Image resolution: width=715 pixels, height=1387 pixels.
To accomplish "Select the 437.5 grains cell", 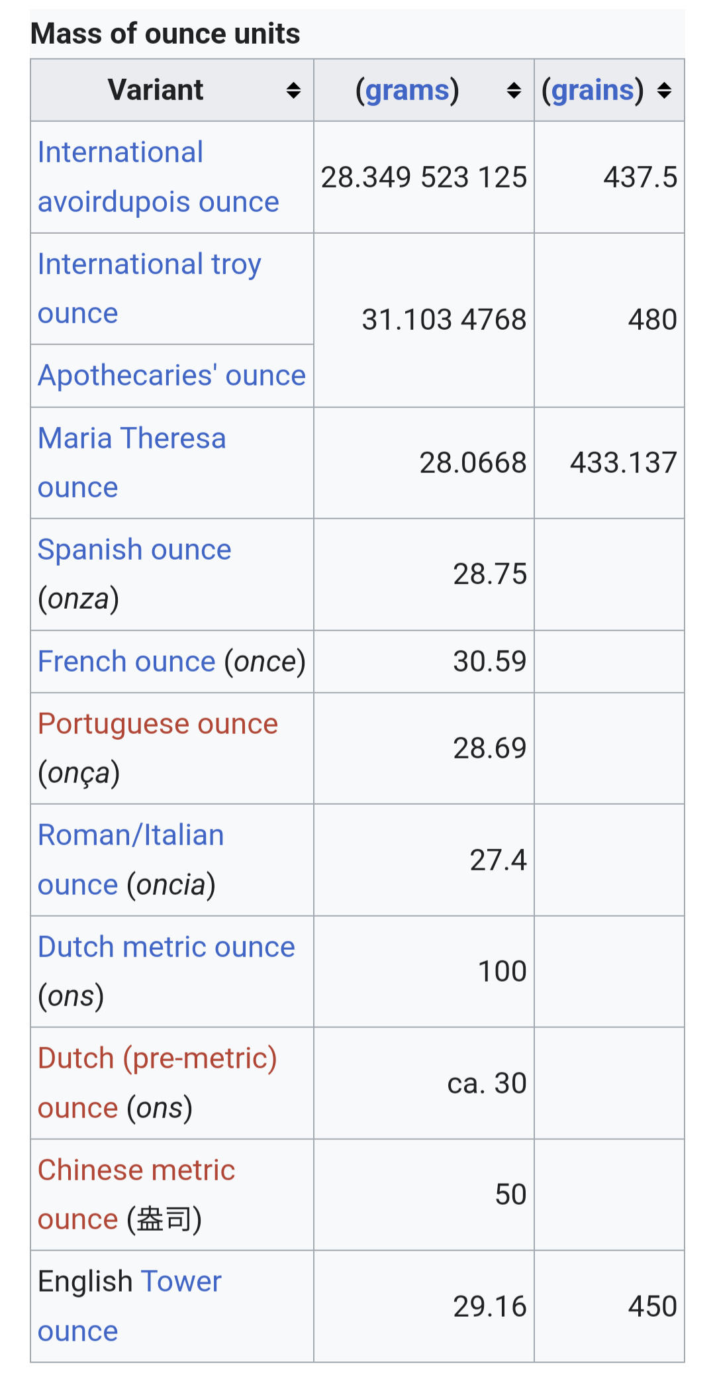I will tap(609, 177).
